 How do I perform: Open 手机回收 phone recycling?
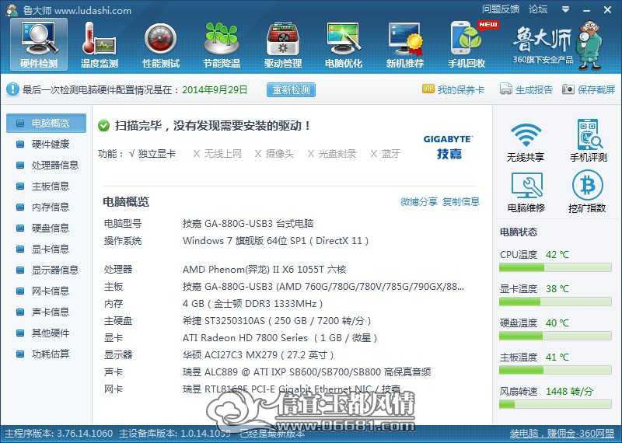466,44
